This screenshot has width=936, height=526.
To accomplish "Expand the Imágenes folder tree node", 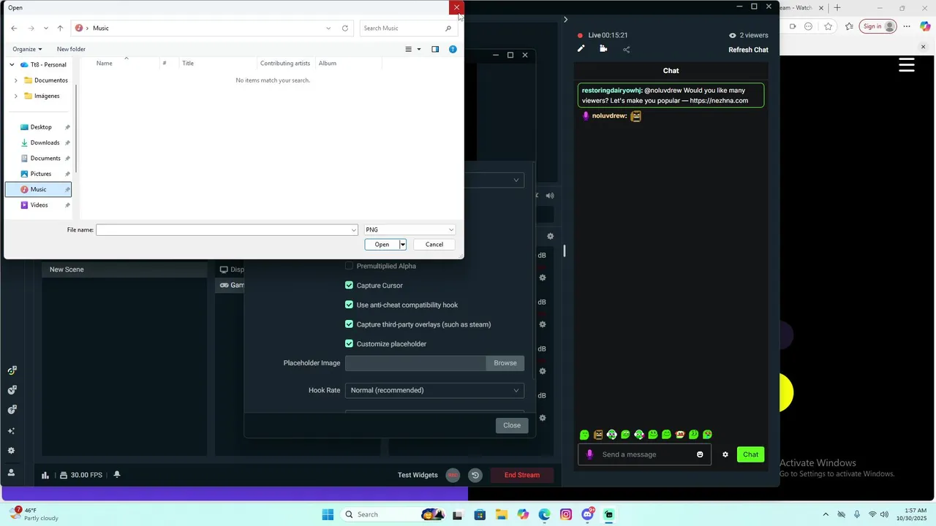I will click(x=16, y=96).
